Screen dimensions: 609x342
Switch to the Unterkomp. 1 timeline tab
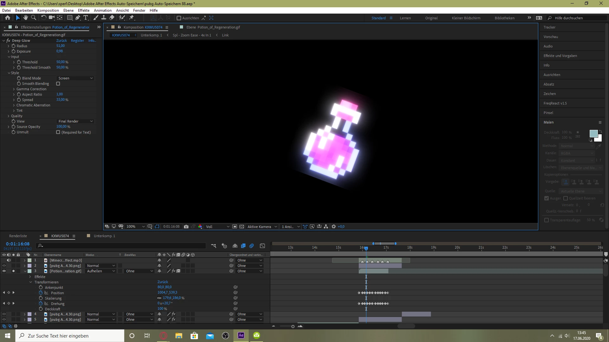104,236
